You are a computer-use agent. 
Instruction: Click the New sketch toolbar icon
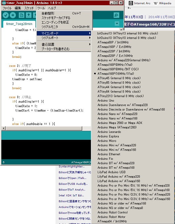[21, 15]
